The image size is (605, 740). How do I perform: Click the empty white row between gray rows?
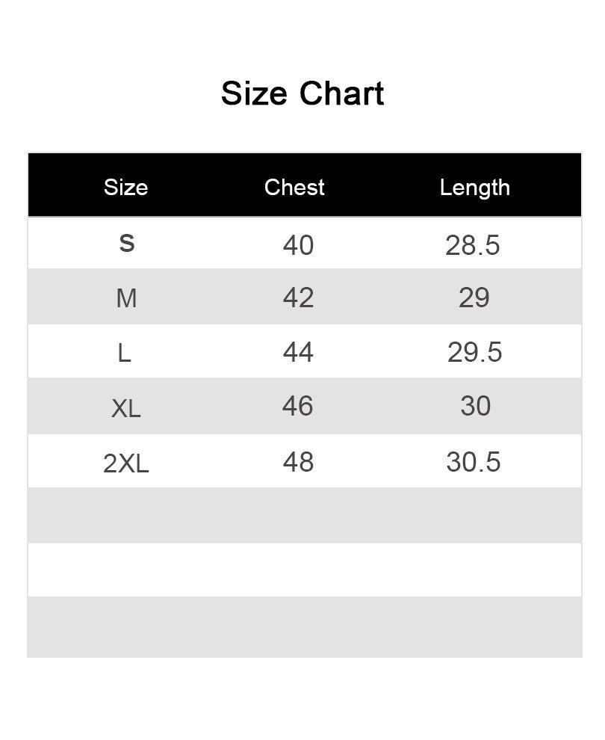pyautogui.click(x=304, y=570)
